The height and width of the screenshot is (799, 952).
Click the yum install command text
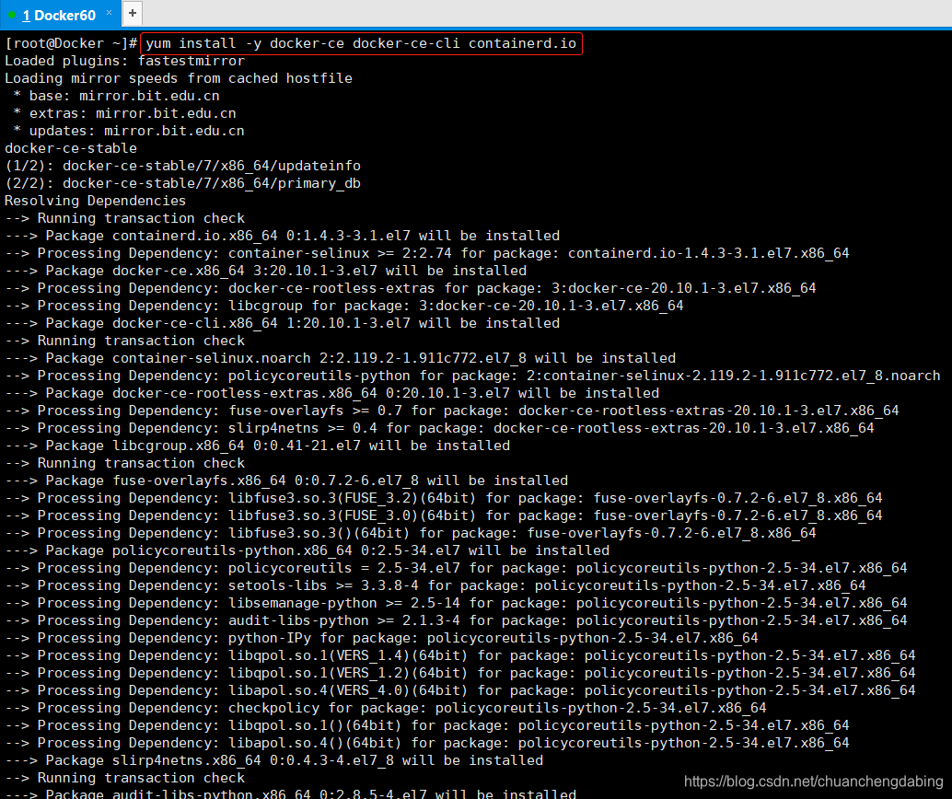pyautogui.click(x=361, y=43)
